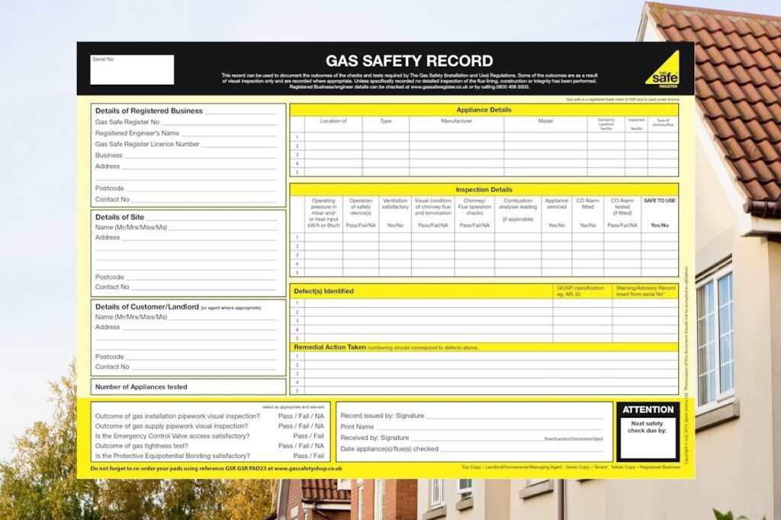Click the Serial No box
This screenshot has width=781, height=520.
132,69
